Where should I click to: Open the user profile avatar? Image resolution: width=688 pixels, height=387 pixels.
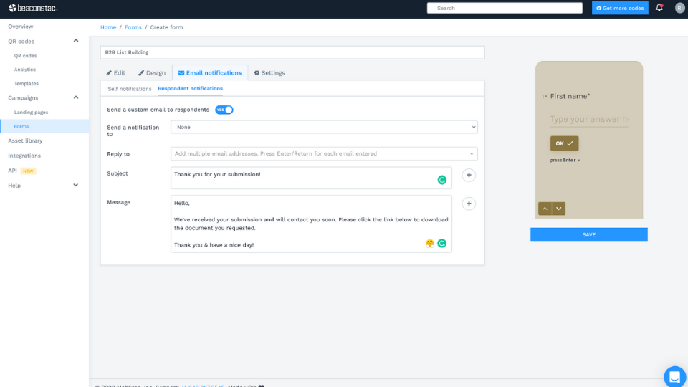click(679, 8)
